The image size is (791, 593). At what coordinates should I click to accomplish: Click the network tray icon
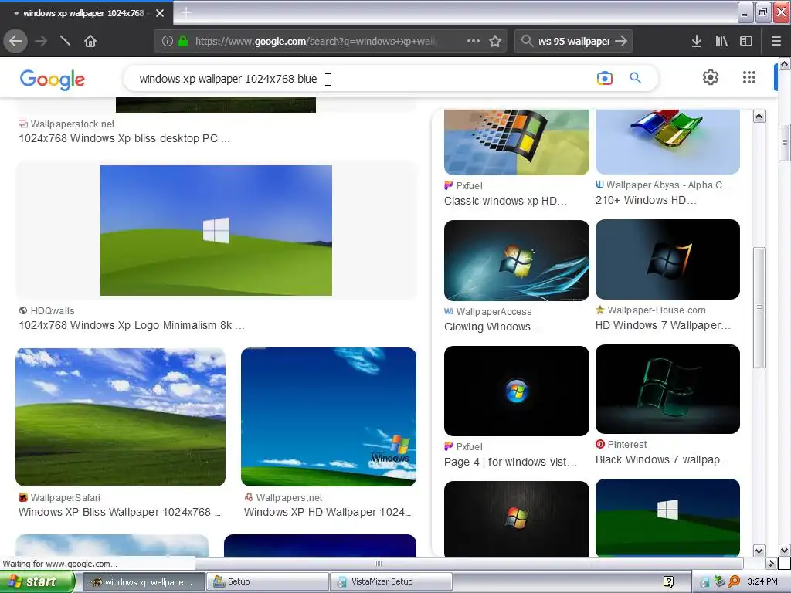[x=719, y=581]
